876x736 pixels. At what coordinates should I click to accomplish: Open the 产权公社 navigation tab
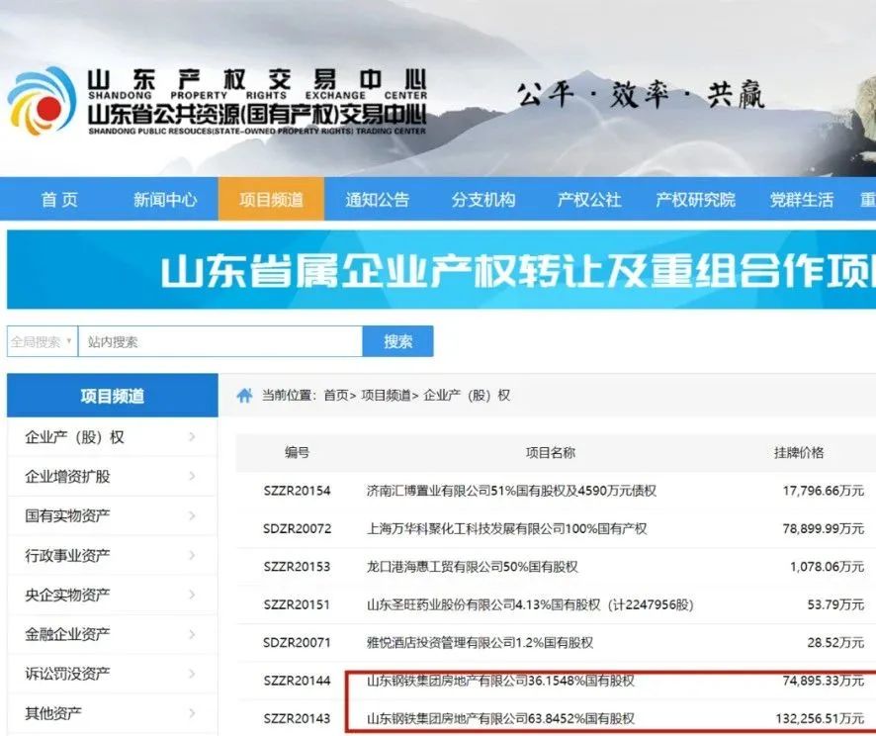[x=589, y=200]
